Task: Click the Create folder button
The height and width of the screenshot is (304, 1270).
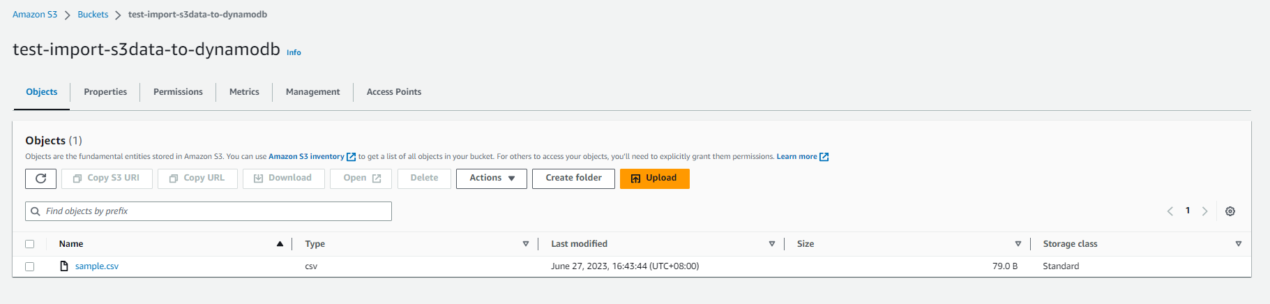Action: 573,178
